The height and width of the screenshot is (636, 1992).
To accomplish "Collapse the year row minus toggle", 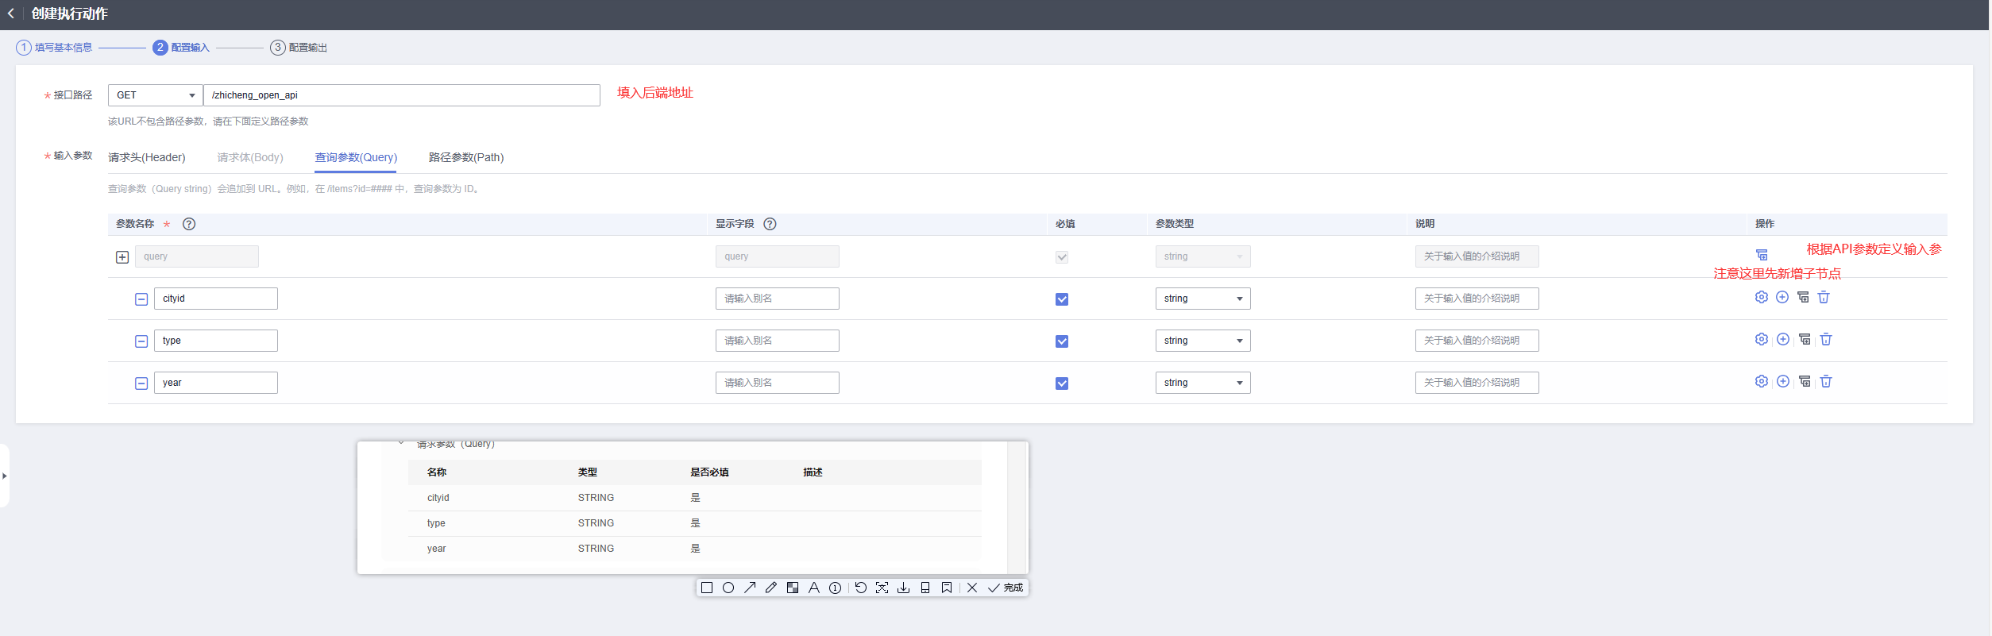I will pos(141,384).
